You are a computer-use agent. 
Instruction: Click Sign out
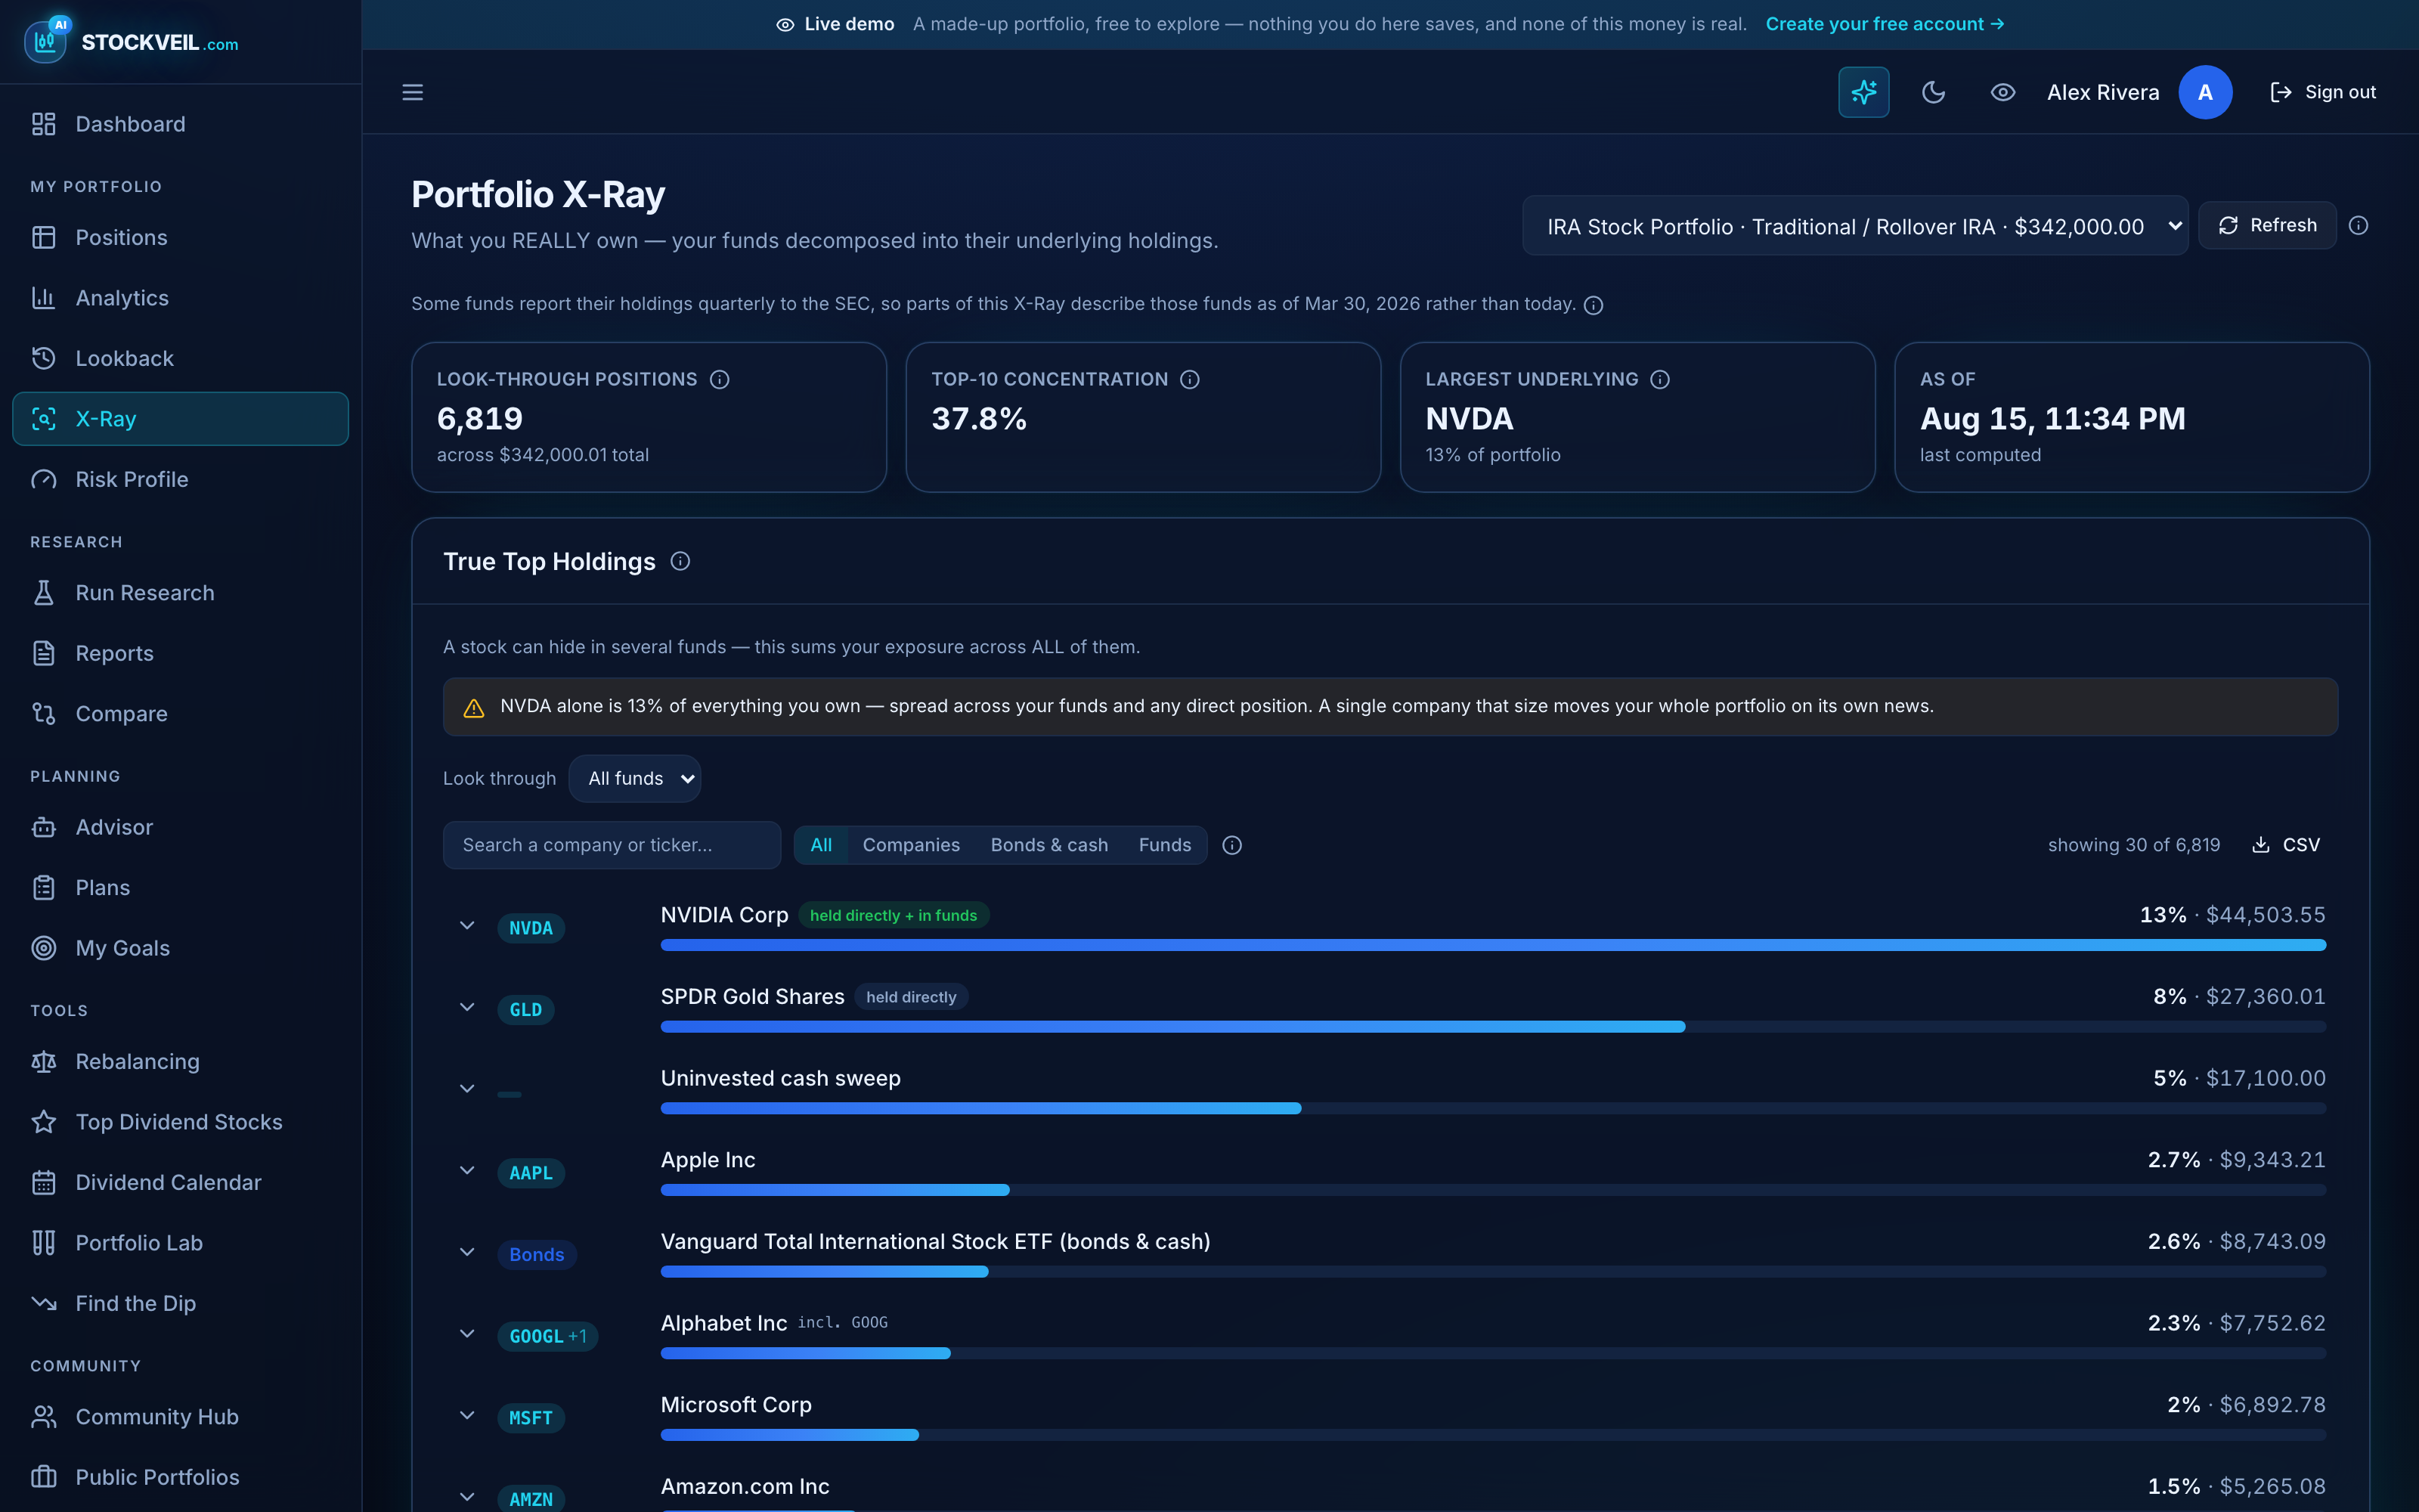pos(2323,92)
